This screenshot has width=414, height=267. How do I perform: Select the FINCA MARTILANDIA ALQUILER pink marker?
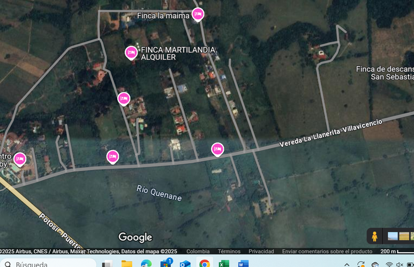pos(131,53)
